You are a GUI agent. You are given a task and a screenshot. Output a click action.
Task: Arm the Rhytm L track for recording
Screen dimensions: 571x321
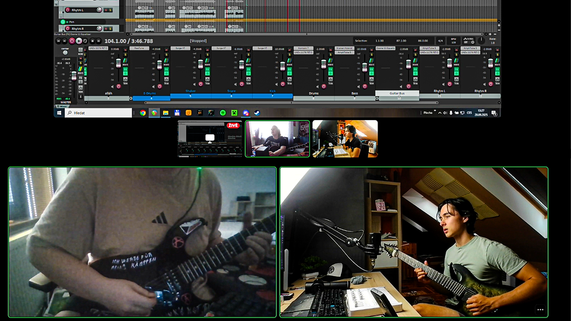point(68,10)
